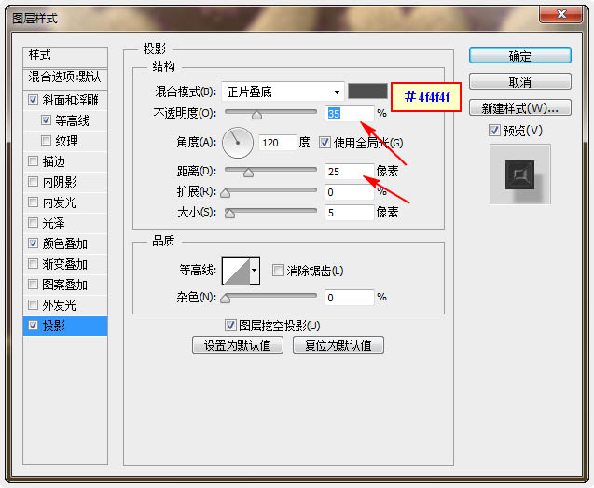This screenshot has height=488, width=594.
Task: Enable the 渐变叠加 checkbox
Action: click(33, 263)
